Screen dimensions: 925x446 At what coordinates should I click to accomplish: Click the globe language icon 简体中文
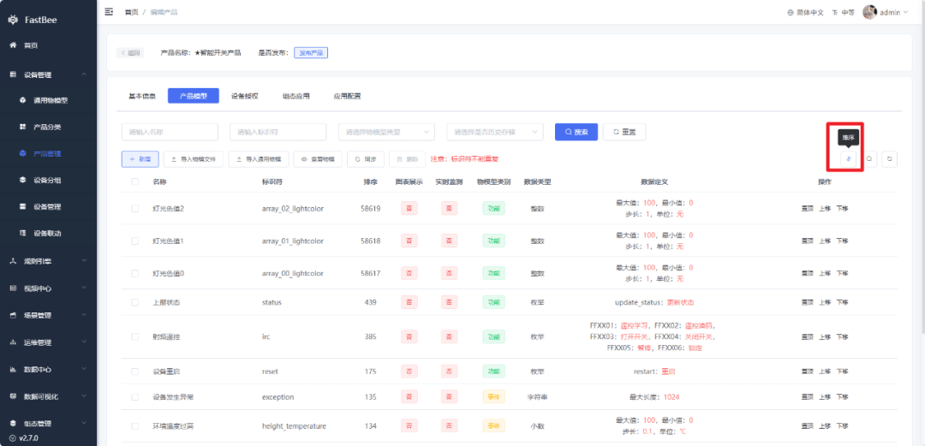click(x=791, y=12)
